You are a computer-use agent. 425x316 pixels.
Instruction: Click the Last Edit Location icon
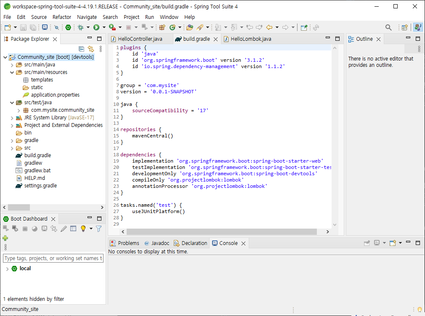click(250, 27)
